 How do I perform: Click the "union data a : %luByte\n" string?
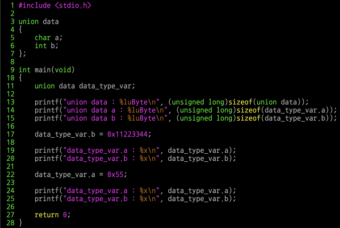(x=115, y=110)
